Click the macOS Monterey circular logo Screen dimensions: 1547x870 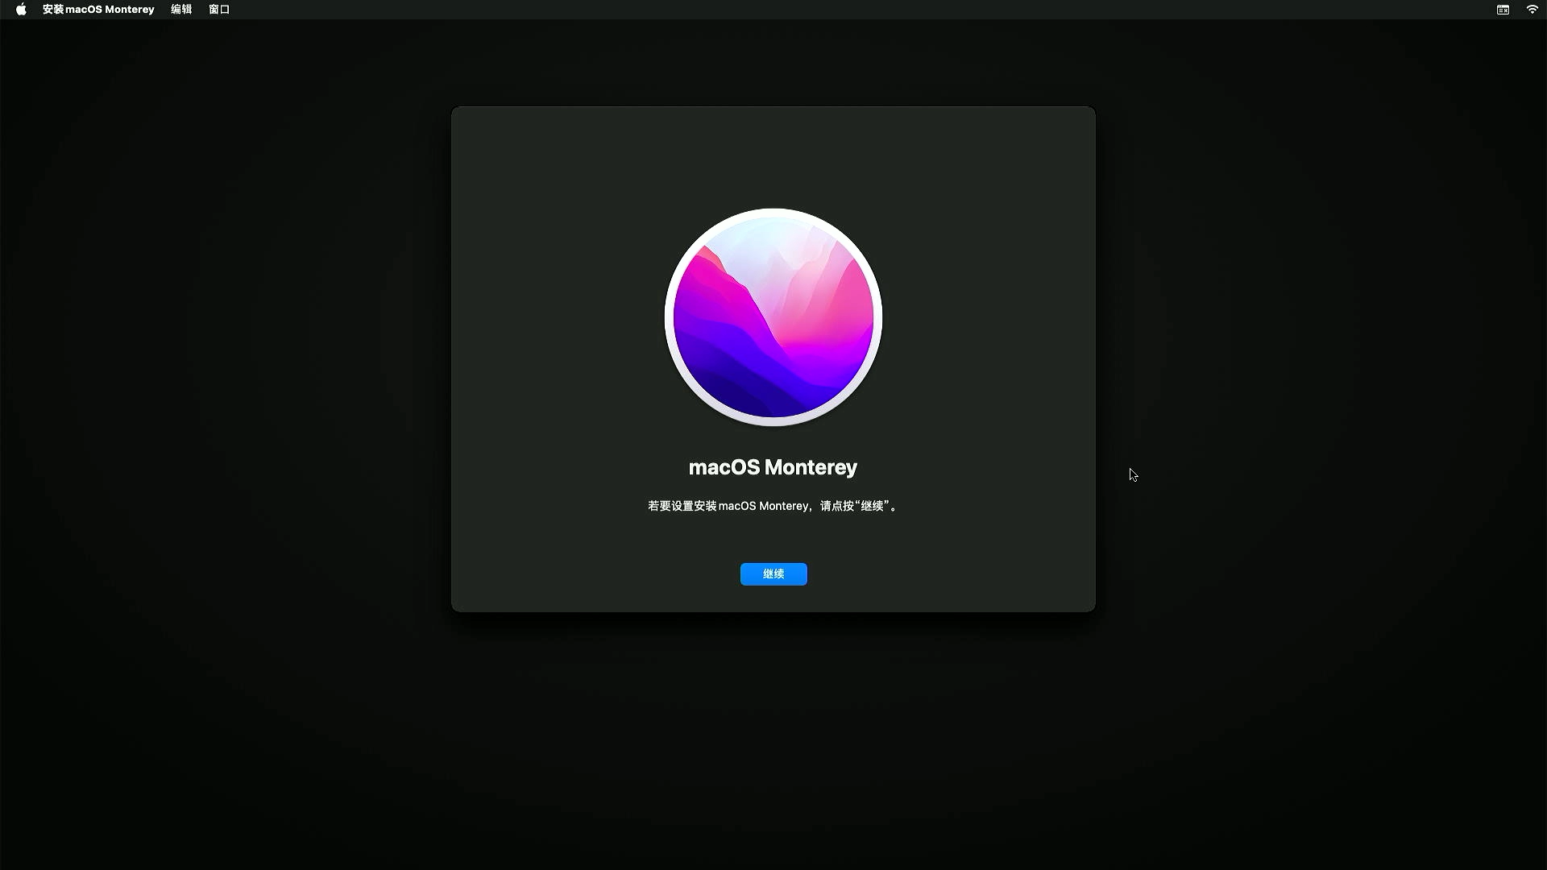click(x=773, y=317)
